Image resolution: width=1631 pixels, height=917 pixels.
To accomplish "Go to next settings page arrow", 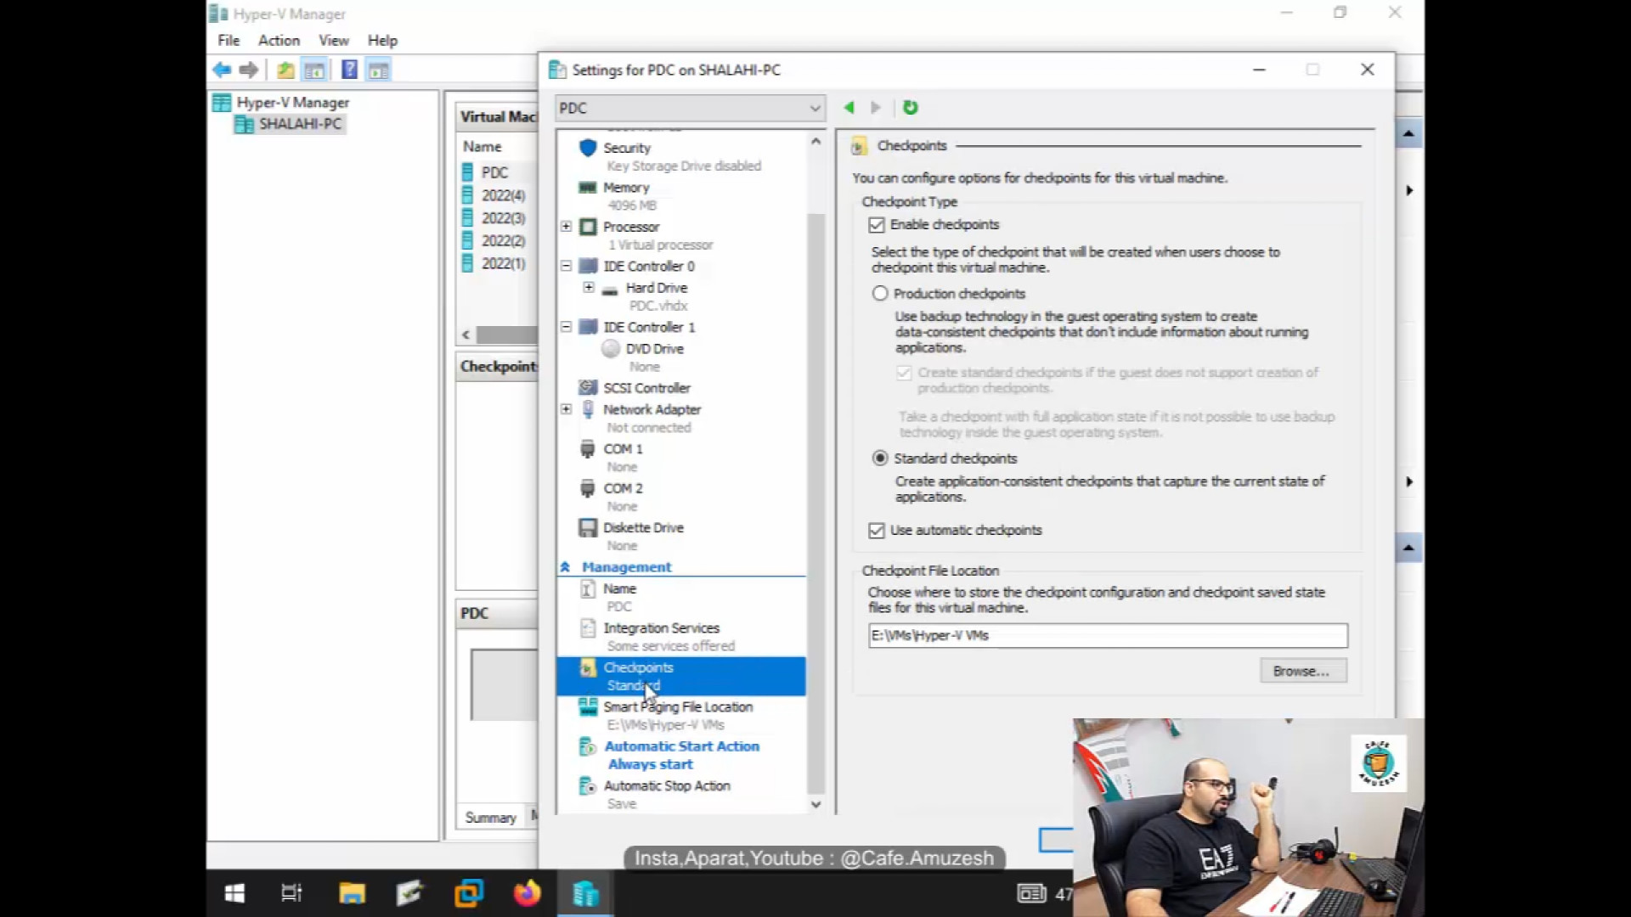I will click(876, 108).
